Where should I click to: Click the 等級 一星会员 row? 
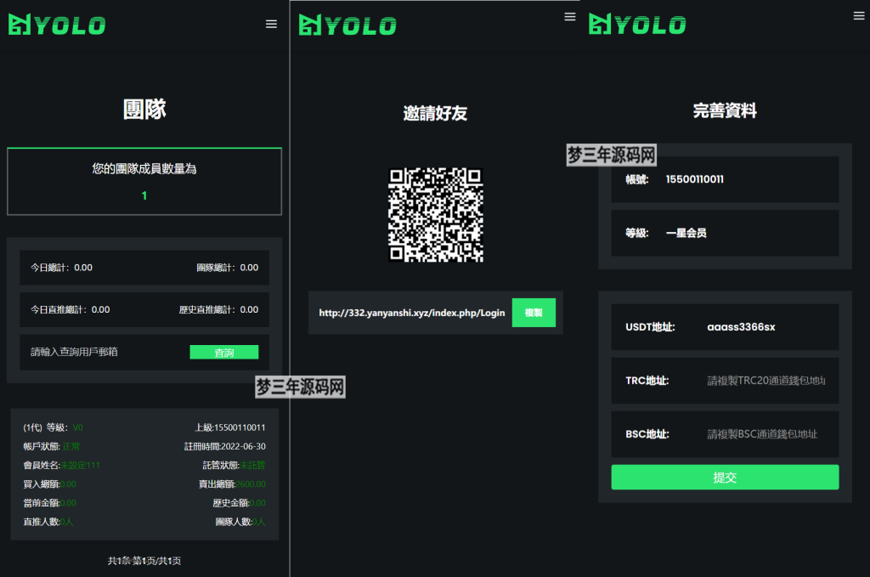click(x=725, y=233)
